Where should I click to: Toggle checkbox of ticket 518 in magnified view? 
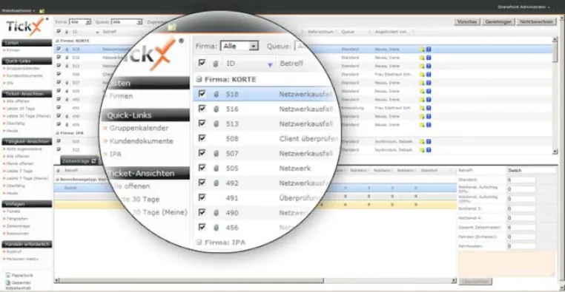pyautogui.click(x=202, y=94)
